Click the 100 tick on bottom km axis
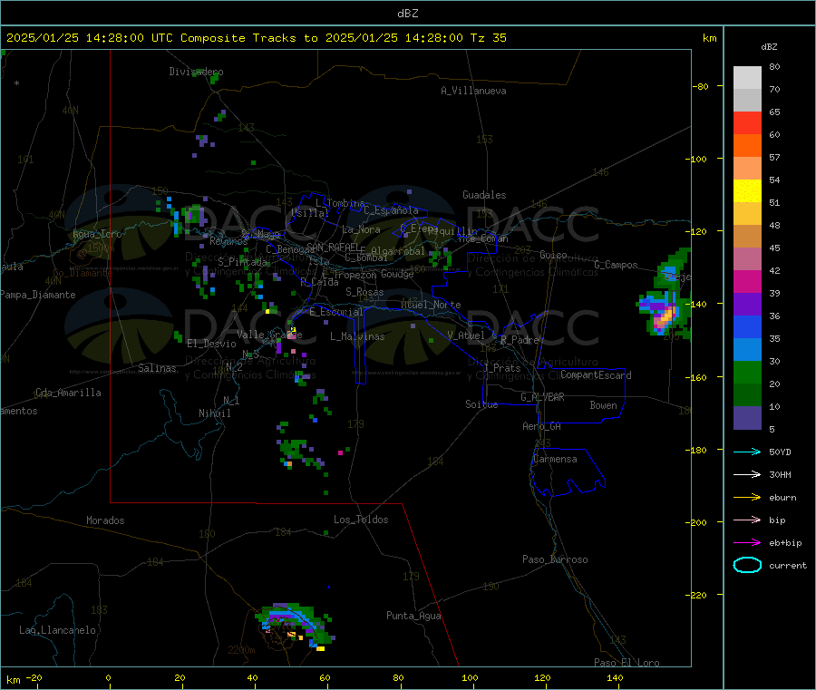The width and height of the screenshot is (816, 690). click(x=470, y=677)
